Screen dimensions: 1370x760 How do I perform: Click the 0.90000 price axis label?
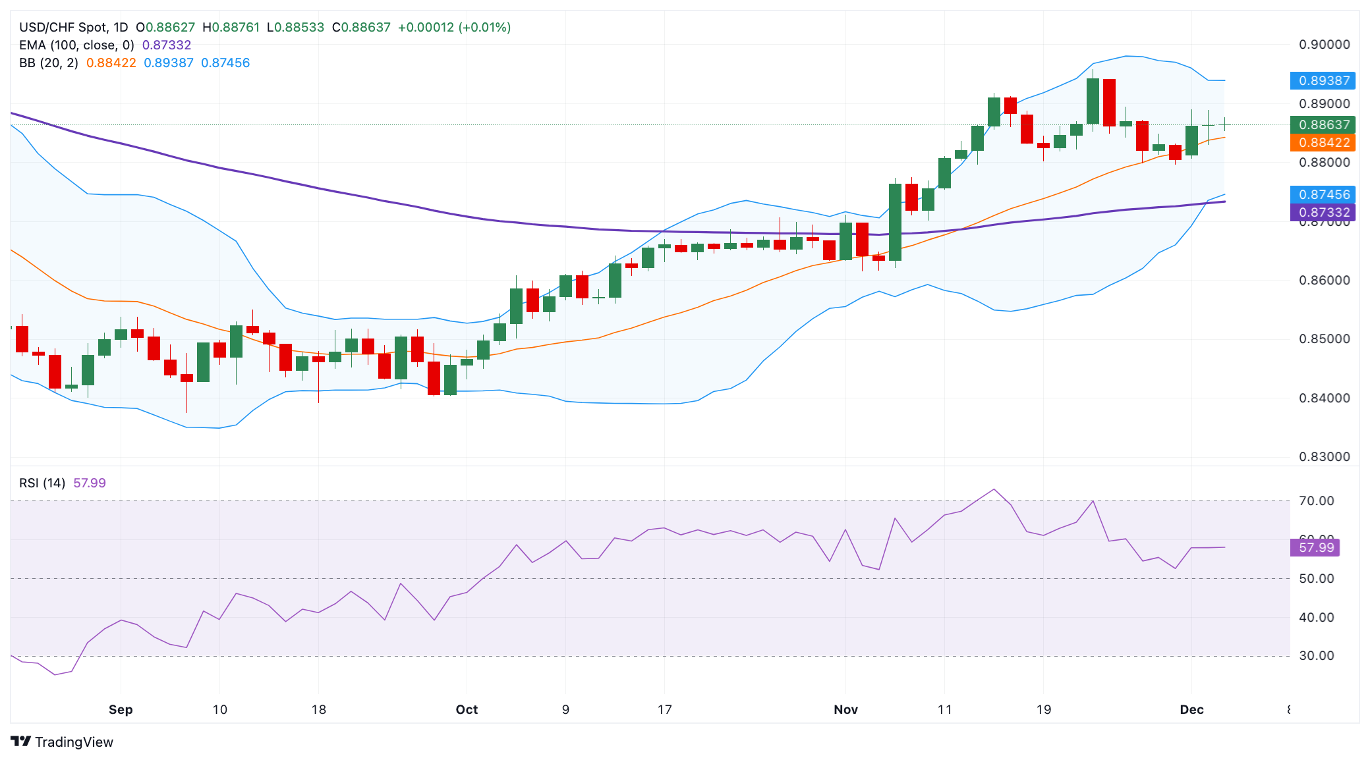[1324, 44]
